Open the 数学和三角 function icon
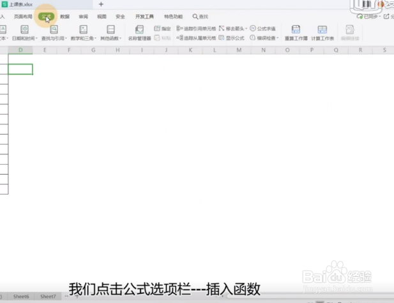The width and height of the screenshot is (394, 303). point(83,29)
